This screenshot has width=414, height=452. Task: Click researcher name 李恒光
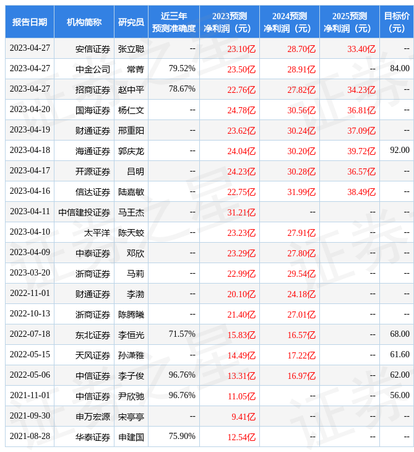(131, 335)
